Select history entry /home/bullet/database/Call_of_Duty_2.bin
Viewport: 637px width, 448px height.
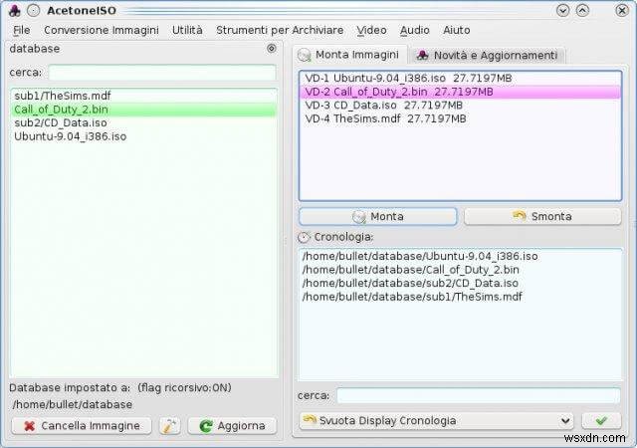460,270
